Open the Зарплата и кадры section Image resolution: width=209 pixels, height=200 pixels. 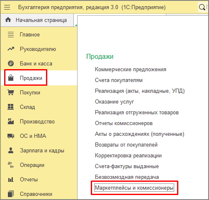(x=42, y=150)
